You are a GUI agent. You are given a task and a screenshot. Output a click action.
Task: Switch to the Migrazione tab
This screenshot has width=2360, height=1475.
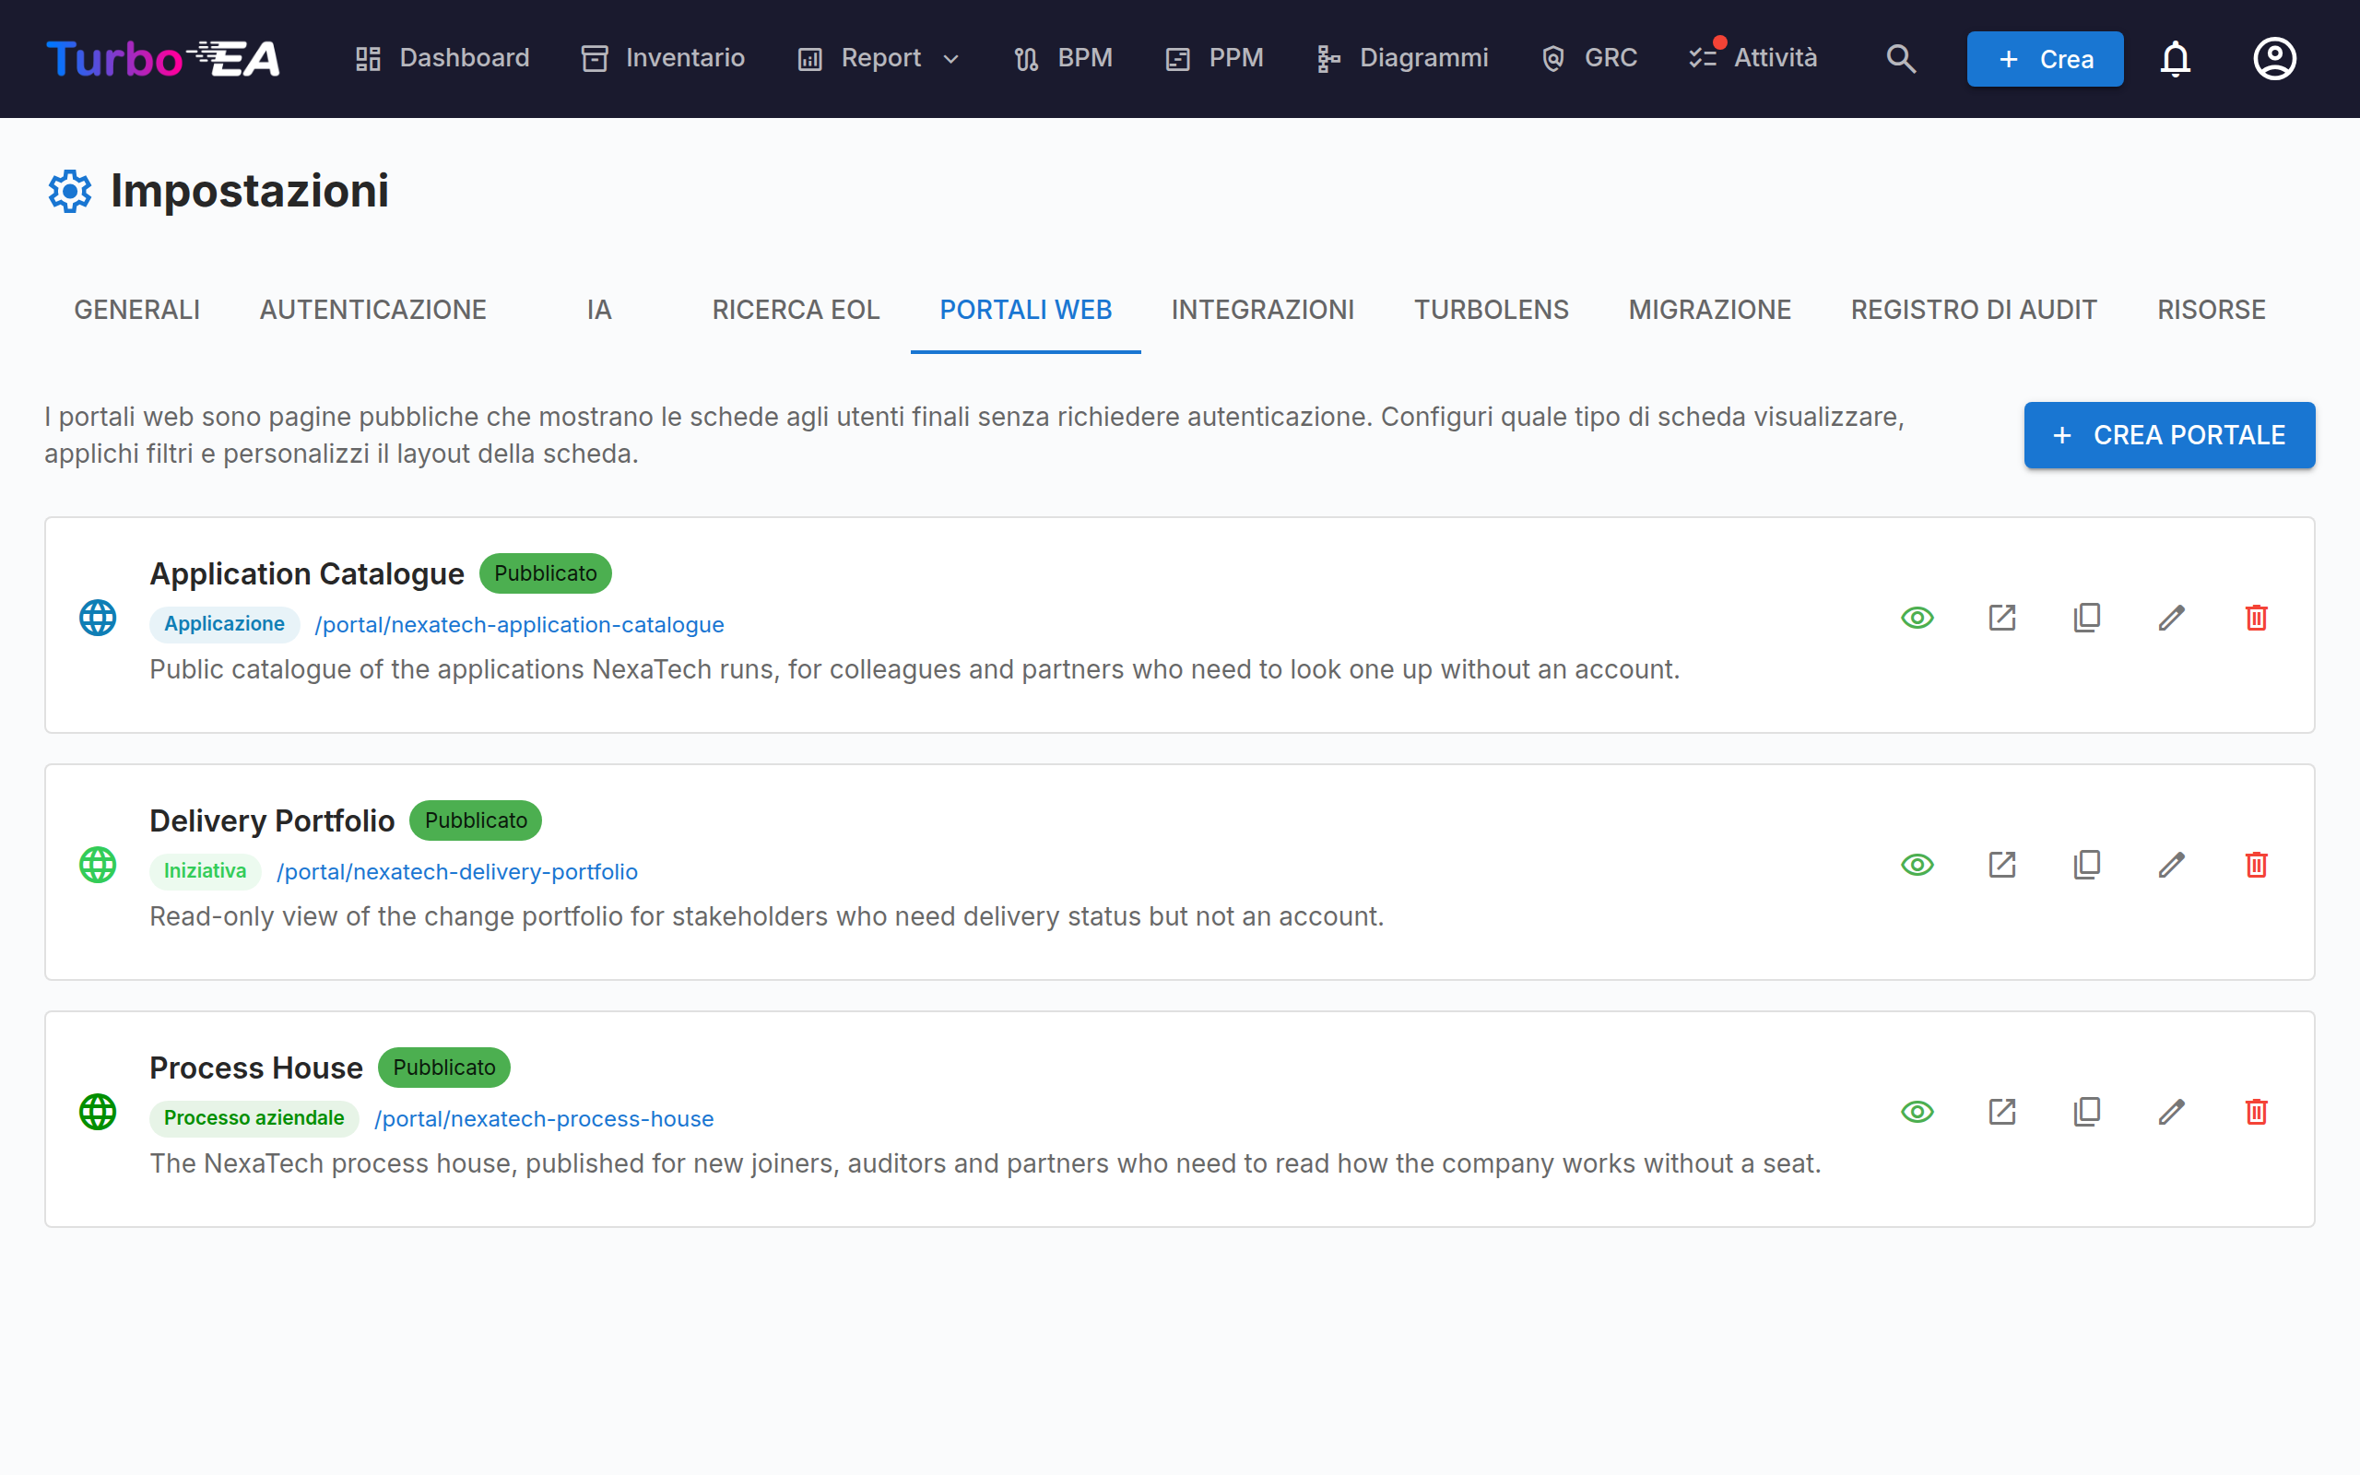tap(1709, 311)
